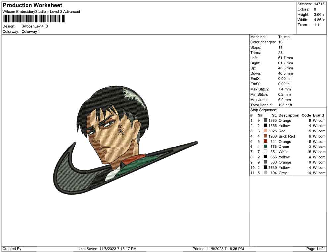Image resolution: width=328 pixels, height=252 pixels.
Task: Click the Color changes value '10'
Action: 280,42
